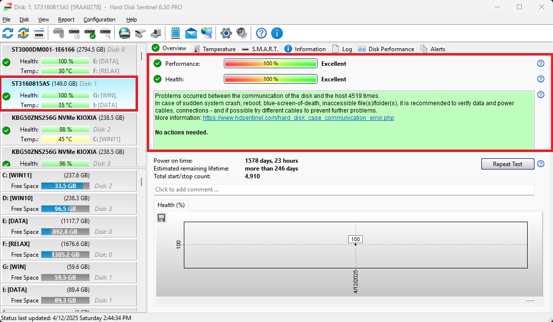Screen dimensions: 553x322
Task: Open the notepad report icon in the toolbar
Action: (x=176, y=33)
